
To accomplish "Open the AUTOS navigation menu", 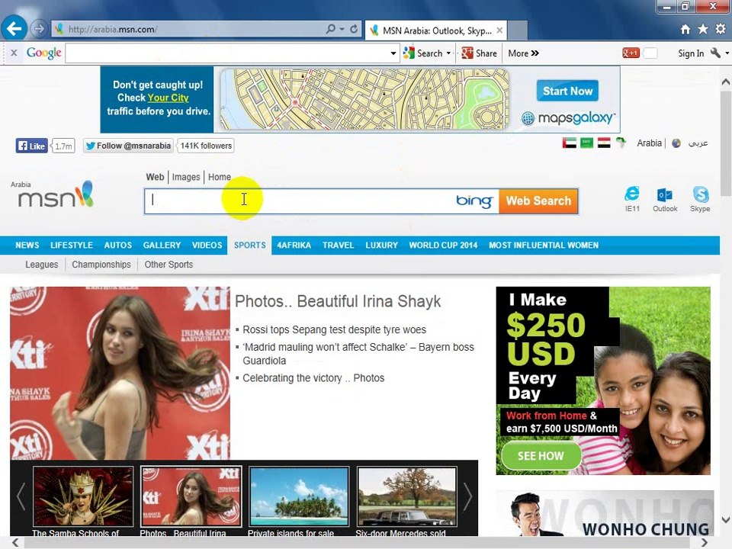I will coord(117,245).
